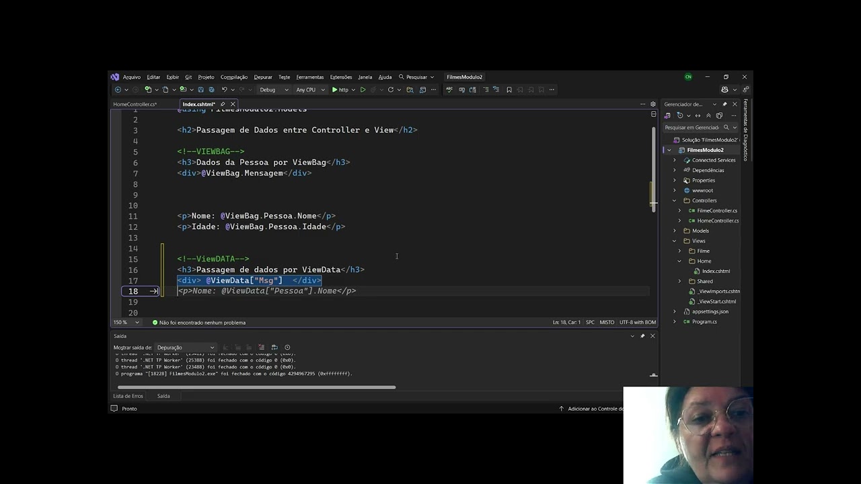The height and width of the screenshot is (484, 861).
Task: Click the split editor icon above scrollbar
Action: tap(653, 114)
